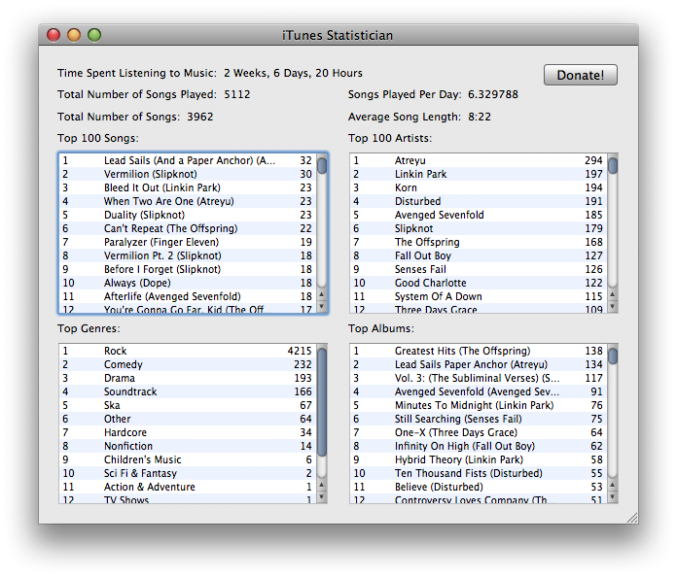Click up arrow of Top Albums scrollbar
This screenshot has width=677, height=577.
click(x=613, y=486)
